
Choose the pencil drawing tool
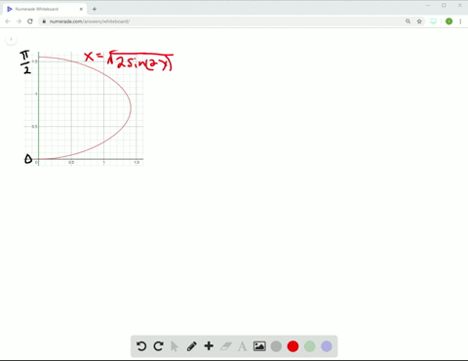point(192,346)
